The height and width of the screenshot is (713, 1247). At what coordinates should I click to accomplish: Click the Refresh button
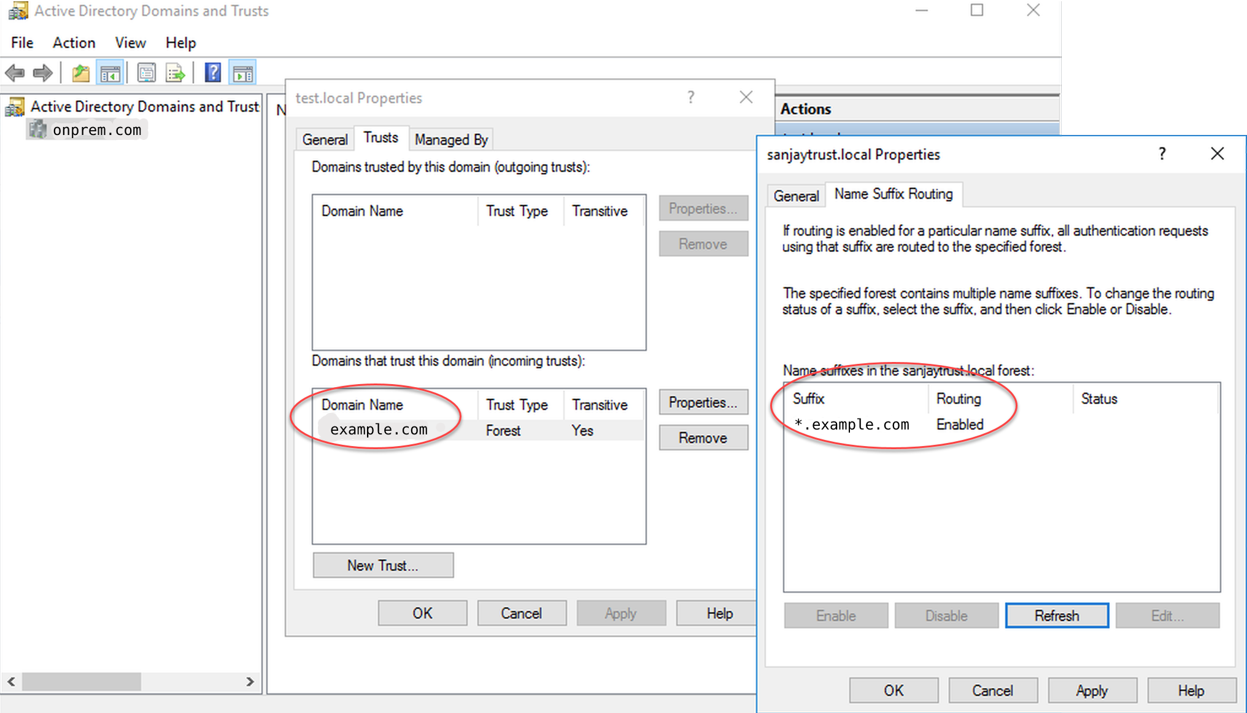[x=1056, y=615]
